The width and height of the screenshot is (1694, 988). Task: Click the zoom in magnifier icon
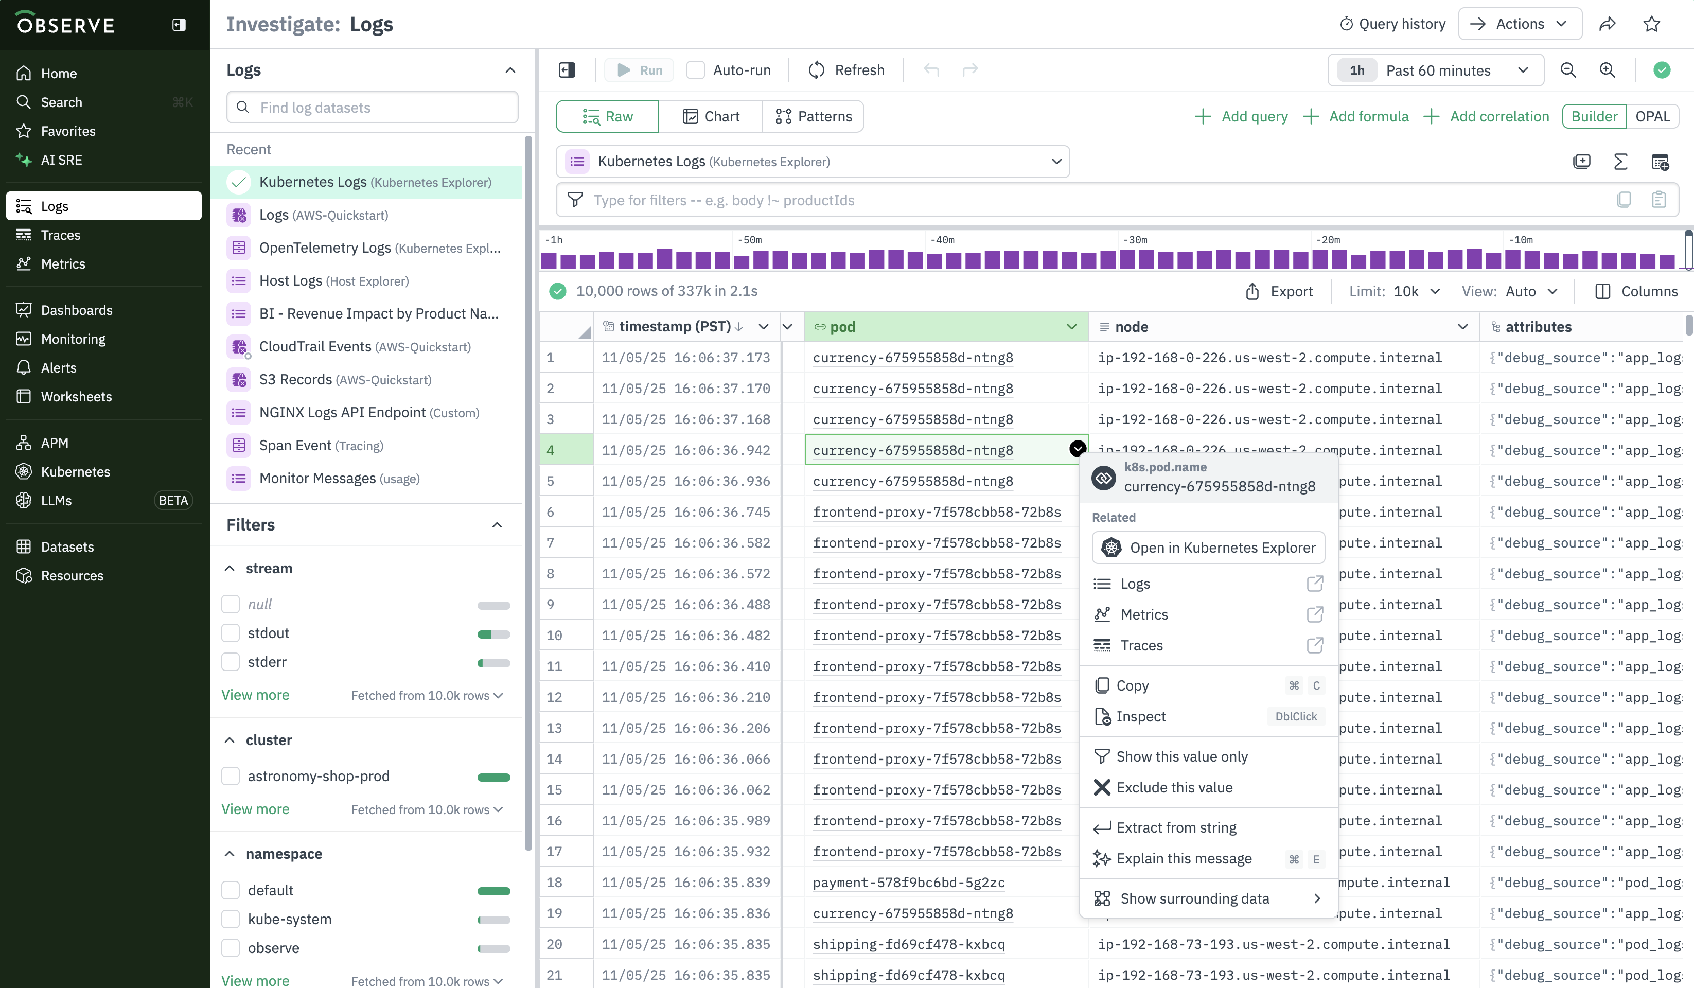click(1607, 70)
